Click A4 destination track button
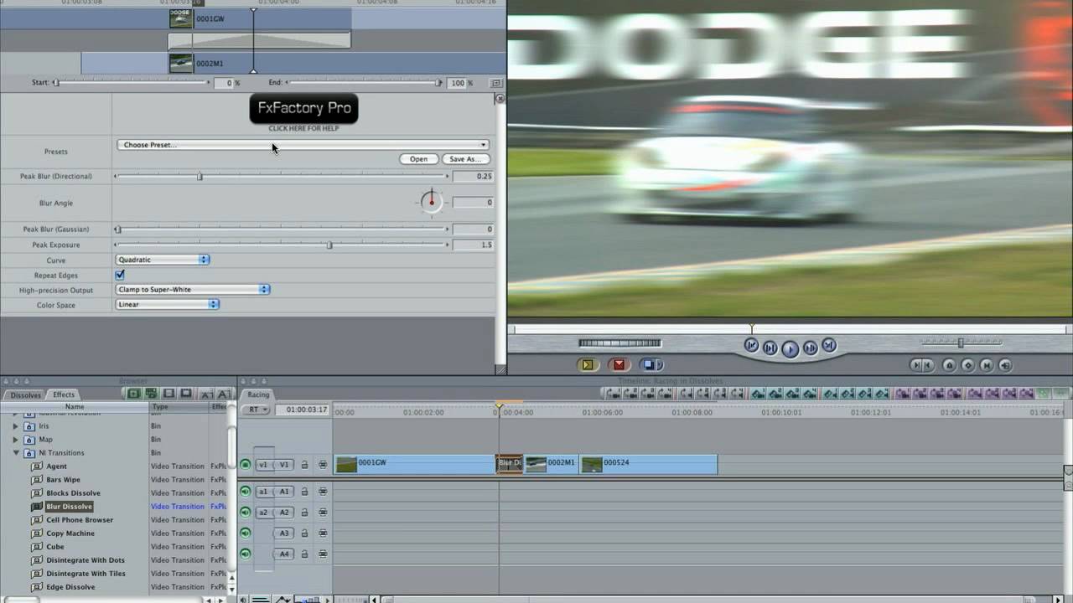This screenshot has width=1073, height=603. click(x=284, y=554)
